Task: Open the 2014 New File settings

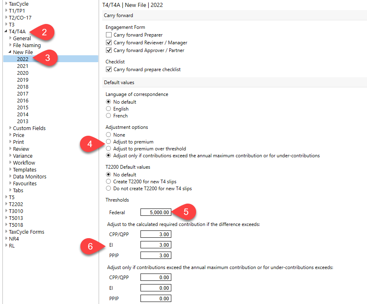Action: (23, 114)
